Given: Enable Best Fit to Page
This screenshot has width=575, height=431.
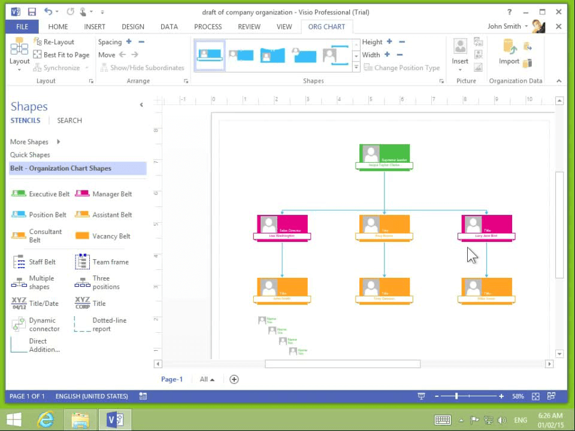Looking at the screenshot, I should tap(62, 54).
